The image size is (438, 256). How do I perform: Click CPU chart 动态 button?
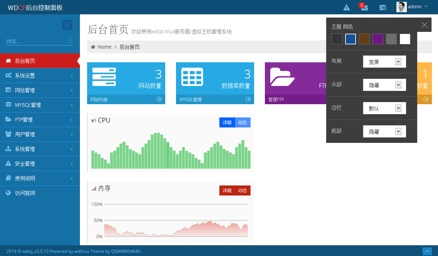click(243, 122)
